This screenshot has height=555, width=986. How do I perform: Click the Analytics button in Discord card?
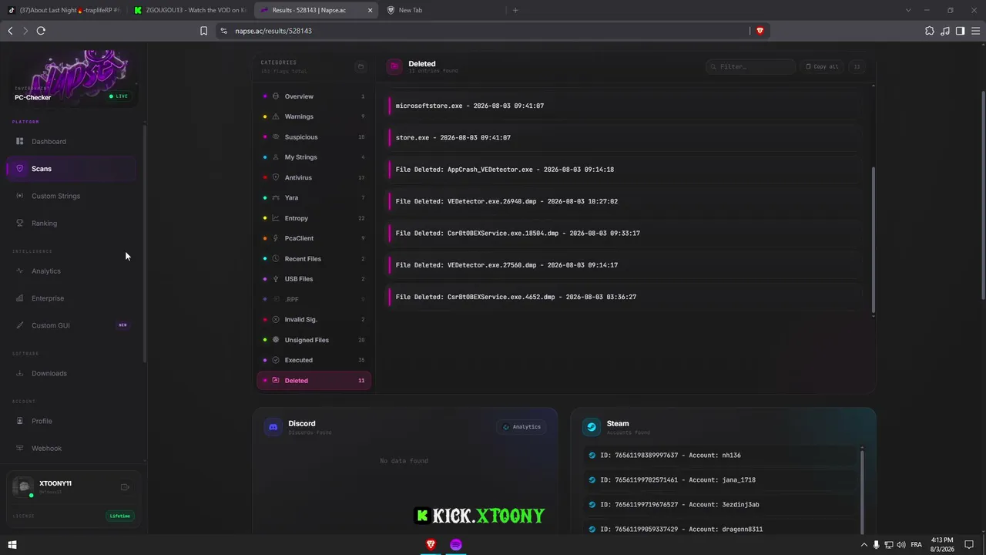click(x=522, y=427)
